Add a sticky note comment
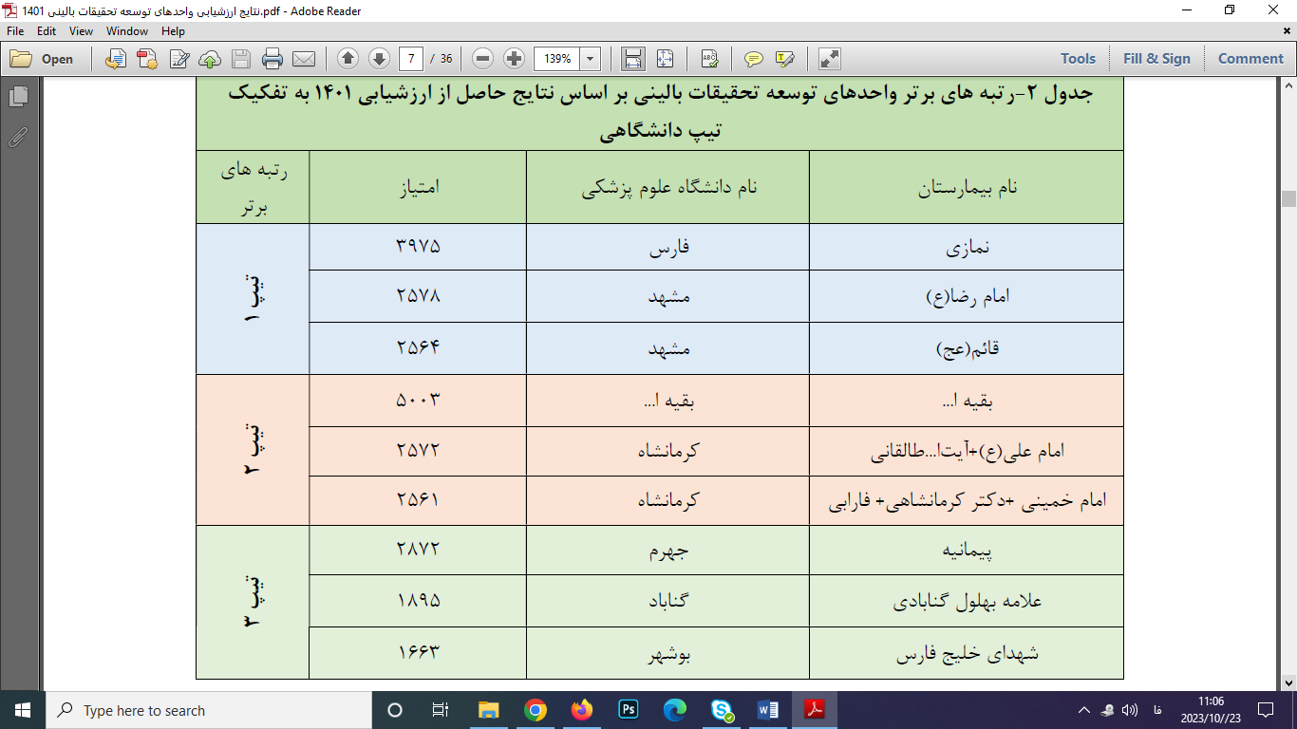 pos(754,59)
